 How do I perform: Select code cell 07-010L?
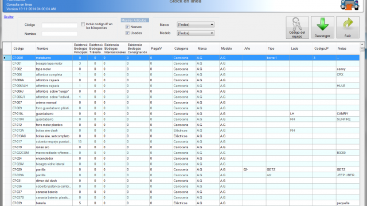[24, 114]
